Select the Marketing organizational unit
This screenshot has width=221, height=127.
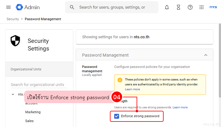point(33,112)
